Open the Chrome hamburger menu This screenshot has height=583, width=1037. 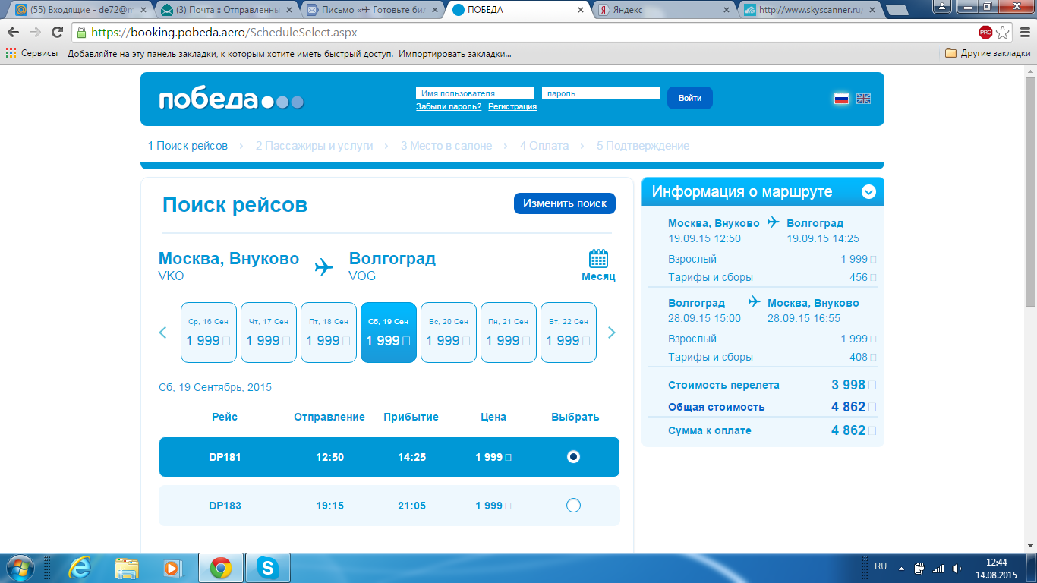[1024, 33]
